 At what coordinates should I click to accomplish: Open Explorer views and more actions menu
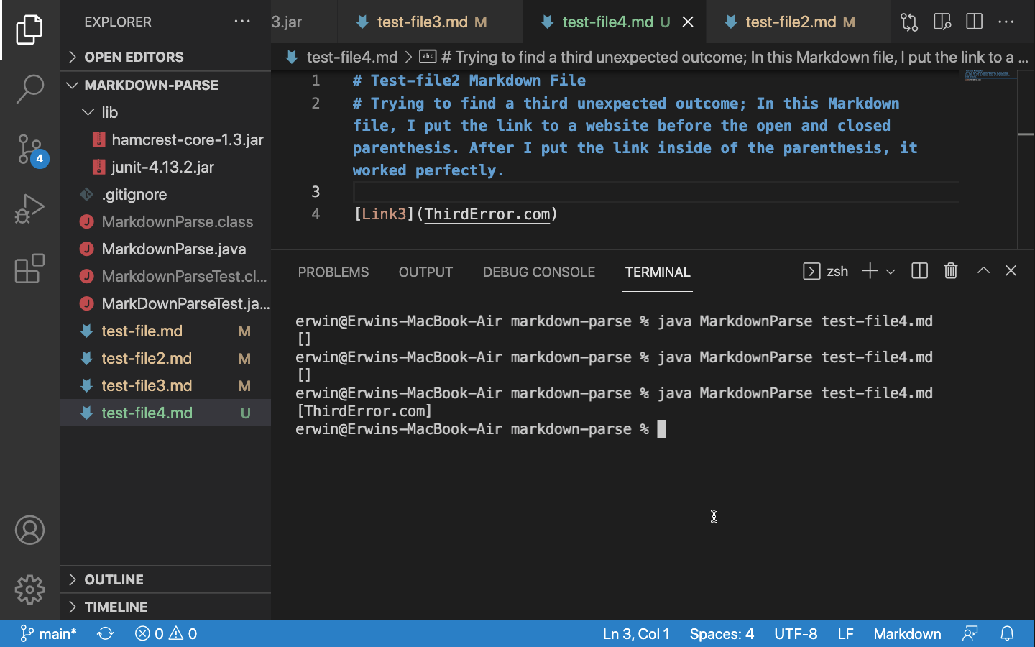tap(242, 22)
